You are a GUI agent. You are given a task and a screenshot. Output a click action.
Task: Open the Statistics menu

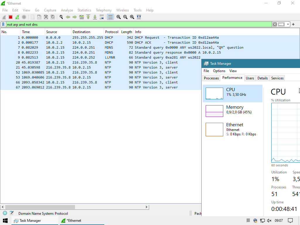point(84,10)
